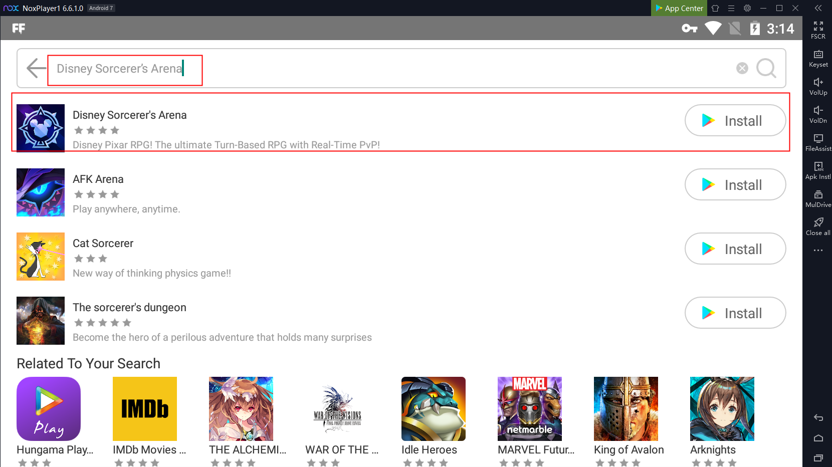Open the Keyset keyboard mapping tool
Viewport: 832px width, 467px height.
818,58
